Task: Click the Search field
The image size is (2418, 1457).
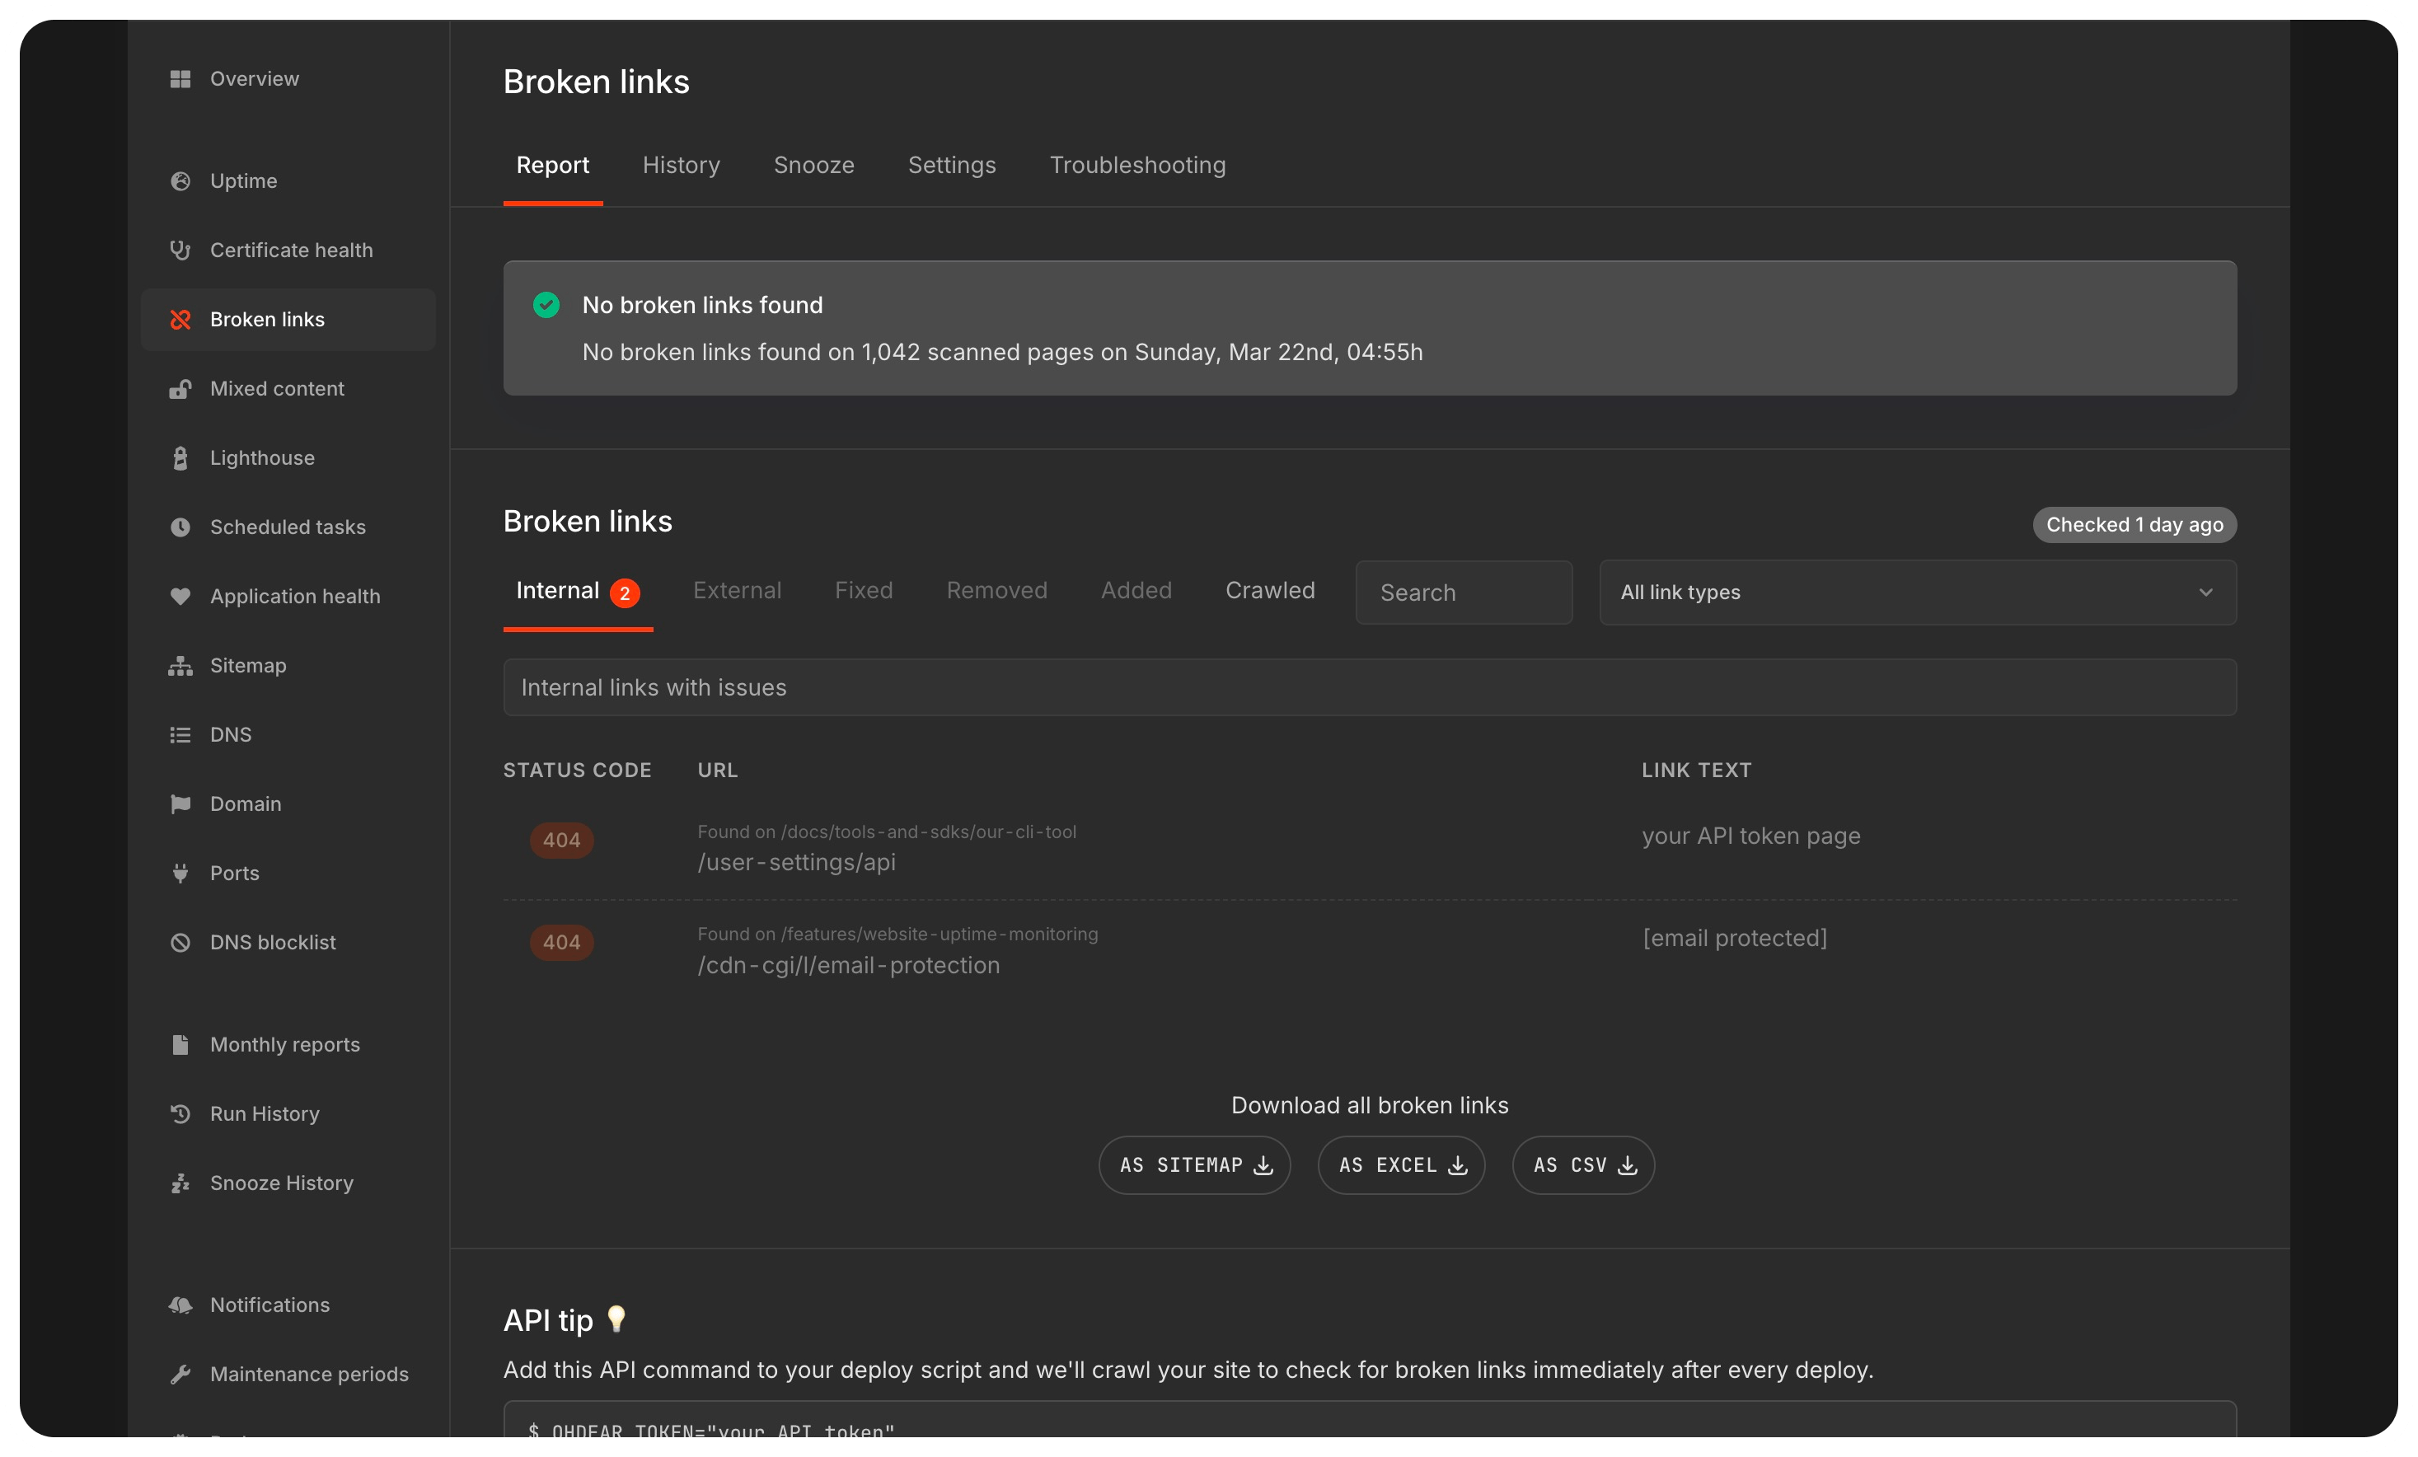Action: [x=1463, y=592]
